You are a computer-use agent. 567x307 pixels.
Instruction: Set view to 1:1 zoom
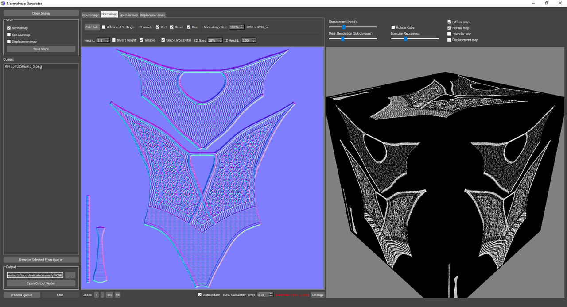109,295
